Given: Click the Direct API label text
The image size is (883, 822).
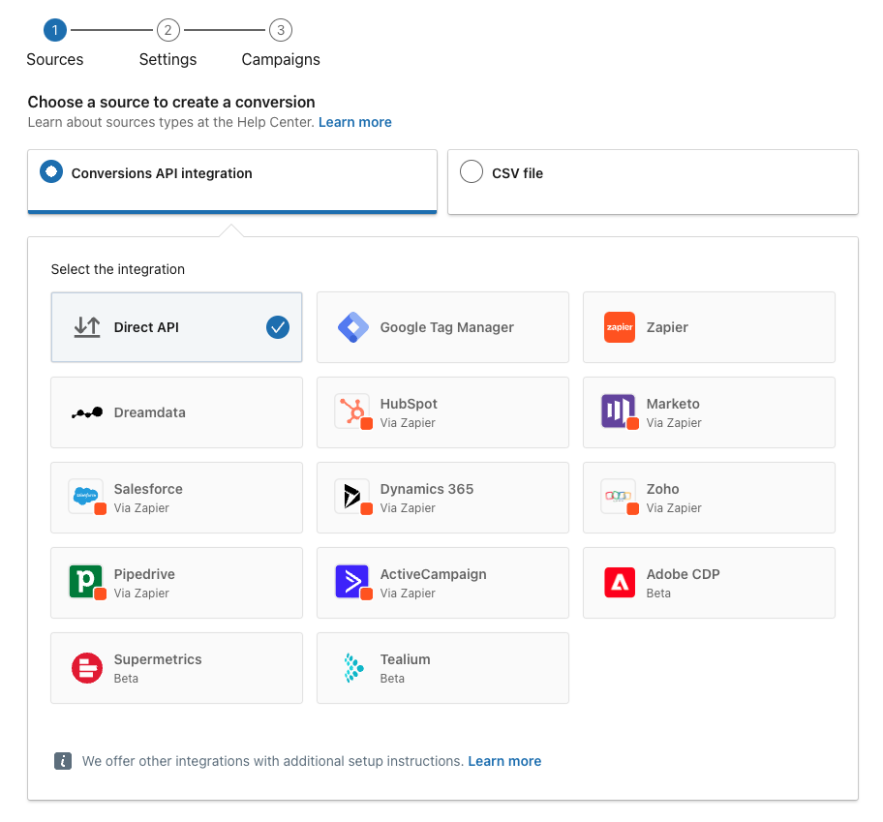Looking at the screenshot, I should tap(146, 327).
